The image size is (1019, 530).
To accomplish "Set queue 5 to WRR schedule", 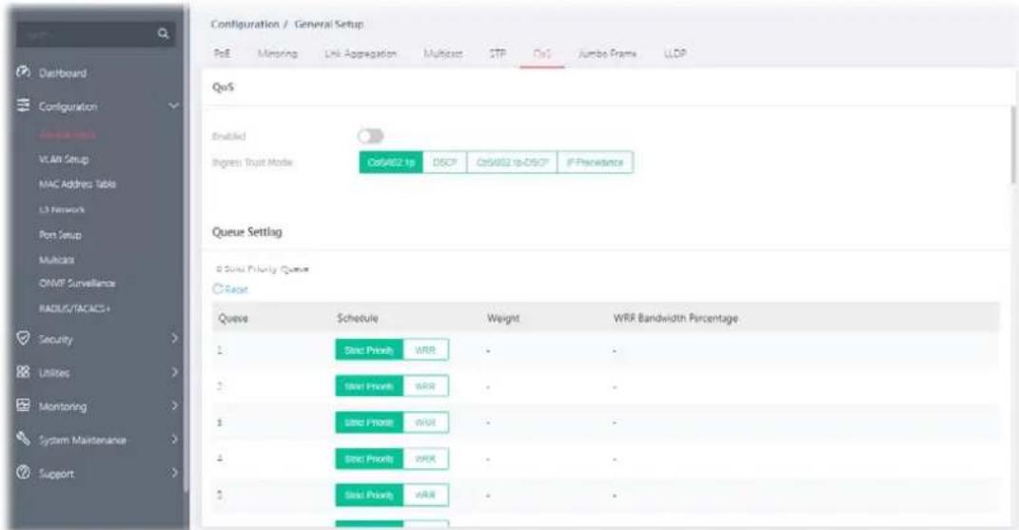I will 425,495.
